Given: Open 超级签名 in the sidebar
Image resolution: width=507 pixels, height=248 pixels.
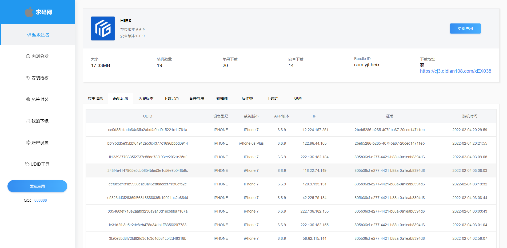Looking at the screenshot, I should [38, 35].
